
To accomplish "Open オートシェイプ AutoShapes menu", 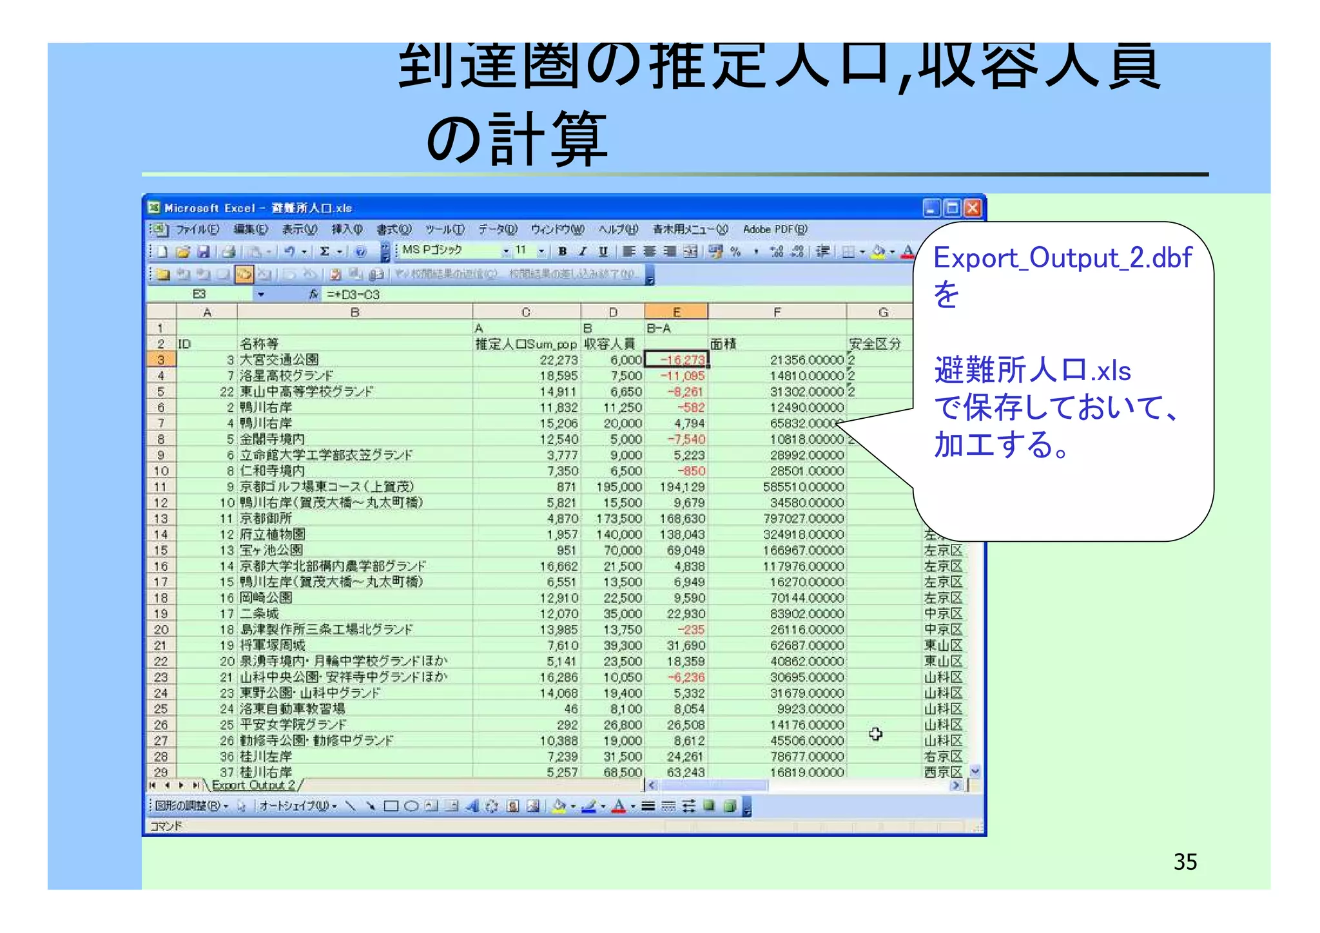I will tap(298, 806).
